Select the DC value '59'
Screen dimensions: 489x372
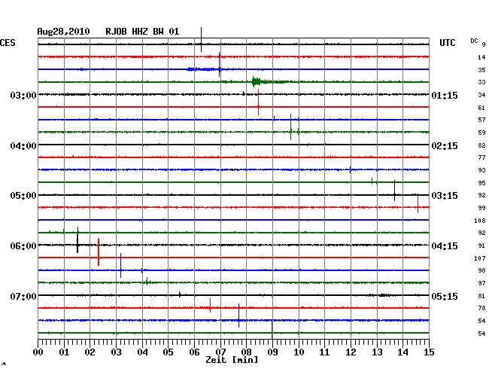pos(481,133)
